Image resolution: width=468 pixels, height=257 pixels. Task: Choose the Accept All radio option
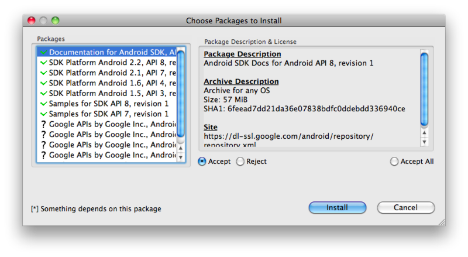(x=394, y=162)
